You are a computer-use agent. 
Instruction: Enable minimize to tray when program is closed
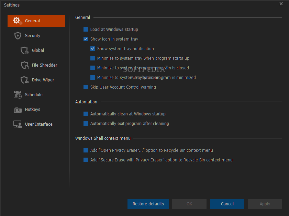pyautogui.click(x=92, y=68)
